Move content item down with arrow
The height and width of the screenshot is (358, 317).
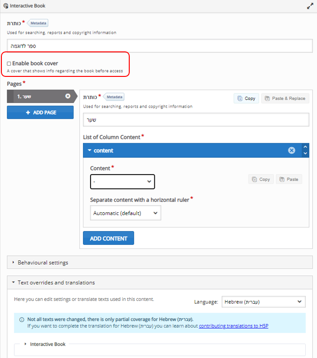[305, 154]
